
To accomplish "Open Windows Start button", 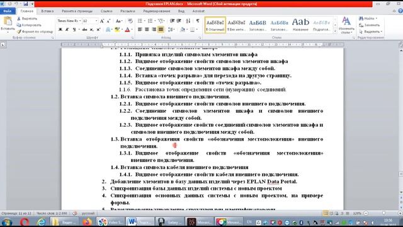I will [7, 222].
